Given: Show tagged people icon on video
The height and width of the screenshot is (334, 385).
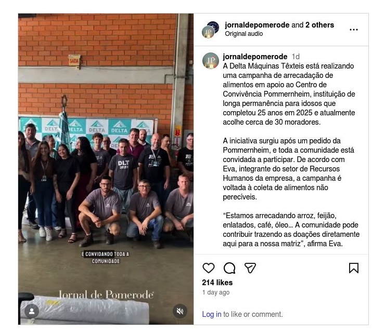Looking at the screenshot, I should (x=32, y=311).
